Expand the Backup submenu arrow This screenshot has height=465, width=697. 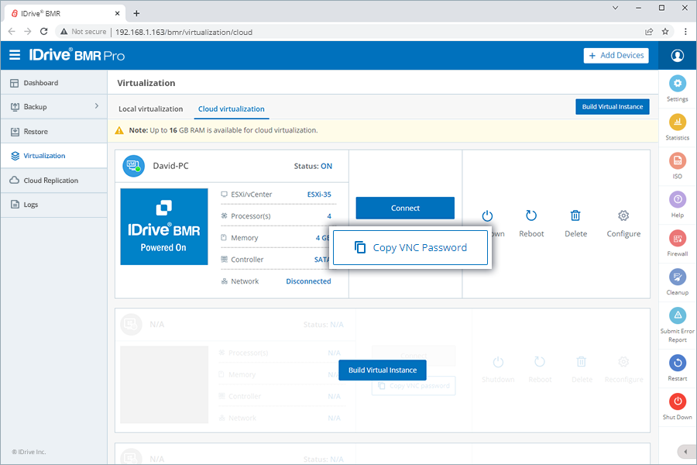coord(97,106)
